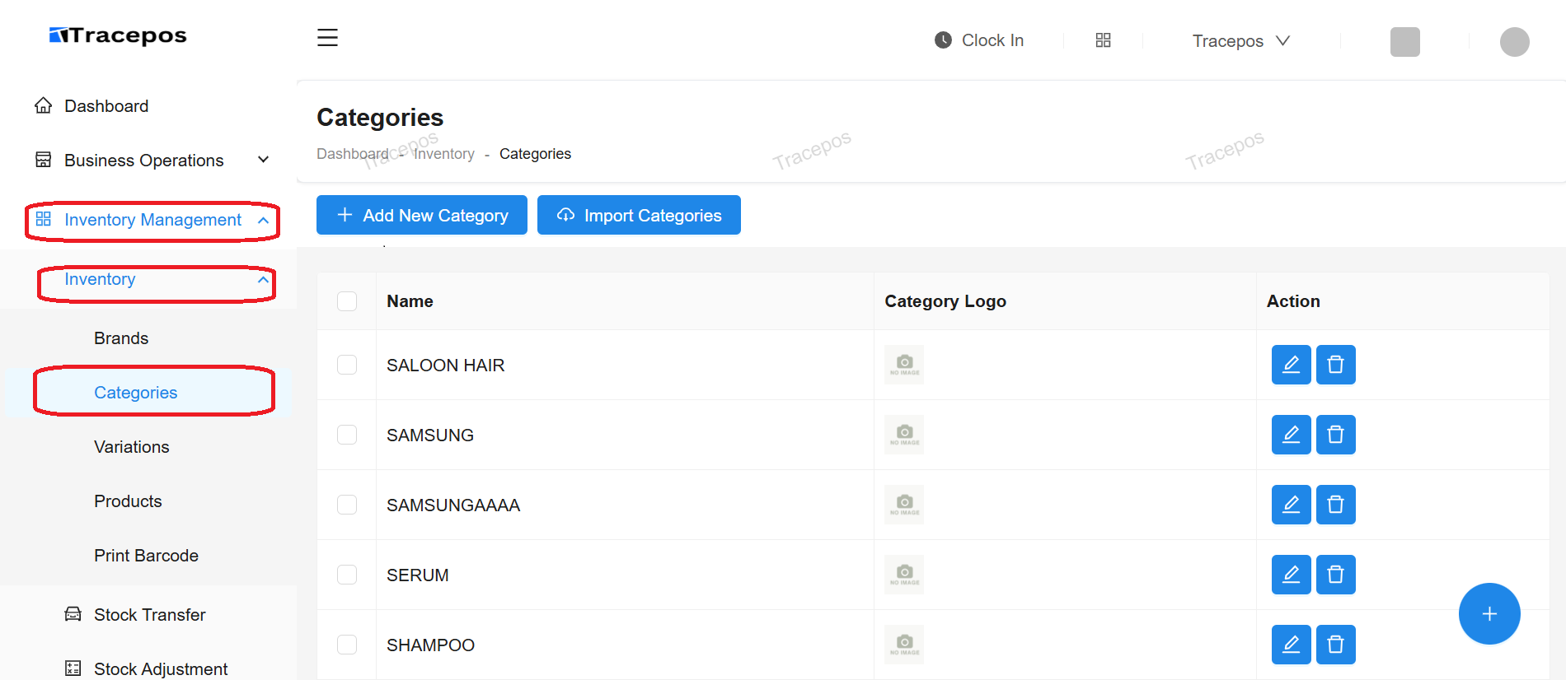Check the SAMSUNGAAAA row checkbox
Image resolution: width=1566 pixels, height=680 pixels.
[x=347, y=505]
